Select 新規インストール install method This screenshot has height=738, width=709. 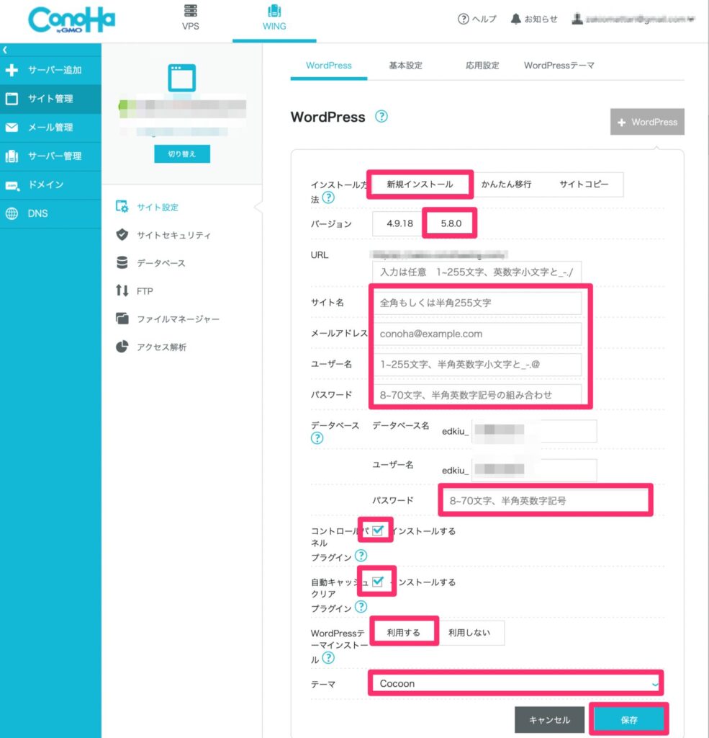[x=420, y=184]
